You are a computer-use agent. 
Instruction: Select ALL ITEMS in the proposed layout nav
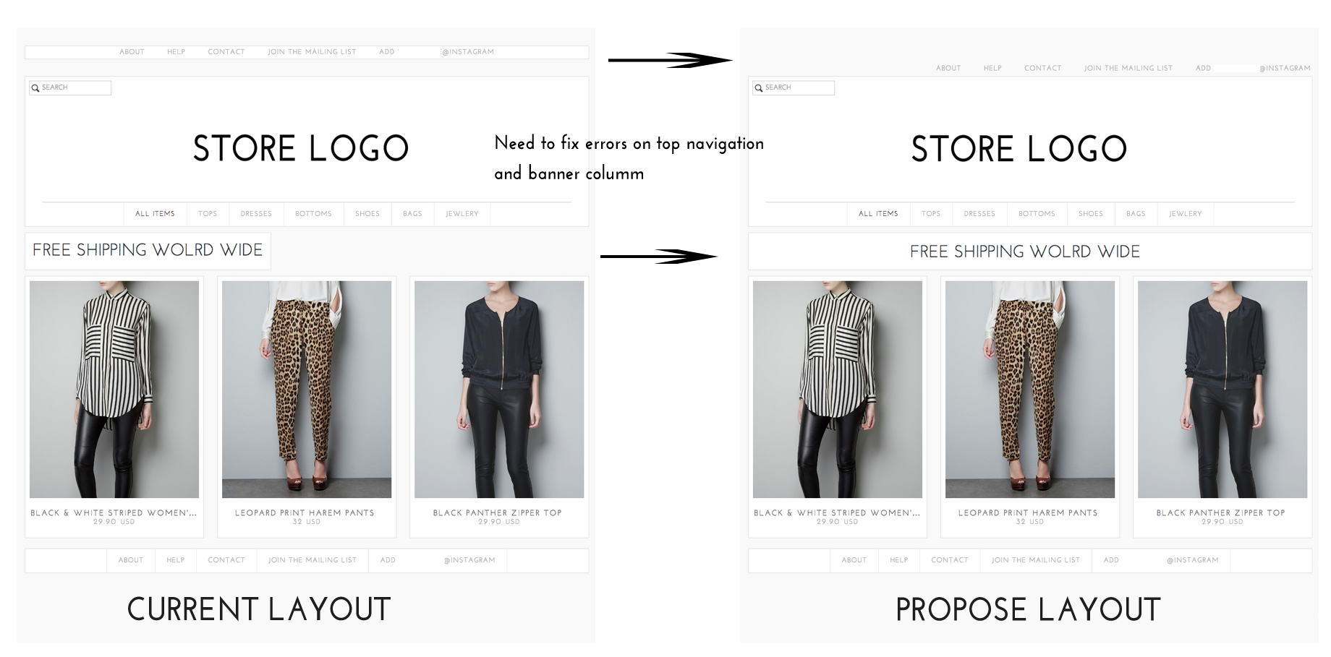pos(878,214)
